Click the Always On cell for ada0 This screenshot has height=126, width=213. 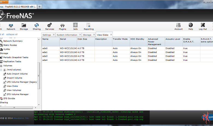tap(136, 48)
